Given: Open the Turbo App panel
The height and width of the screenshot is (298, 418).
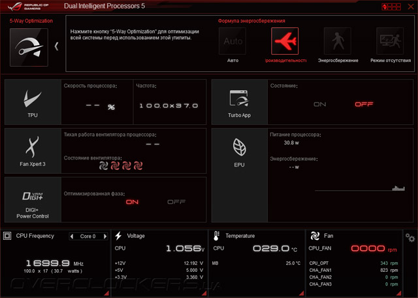Looking at the screenshot, I should [x=240, y=102].
